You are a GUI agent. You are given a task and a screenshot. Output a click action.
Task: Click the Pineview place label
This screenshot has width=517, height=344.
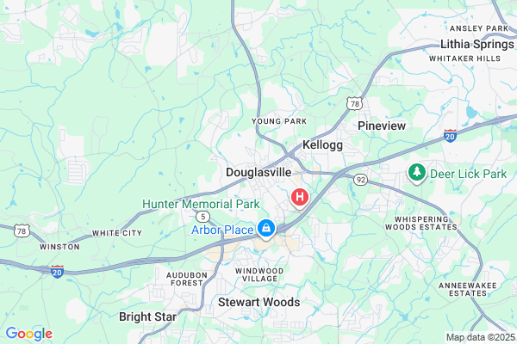pos(382,126)
